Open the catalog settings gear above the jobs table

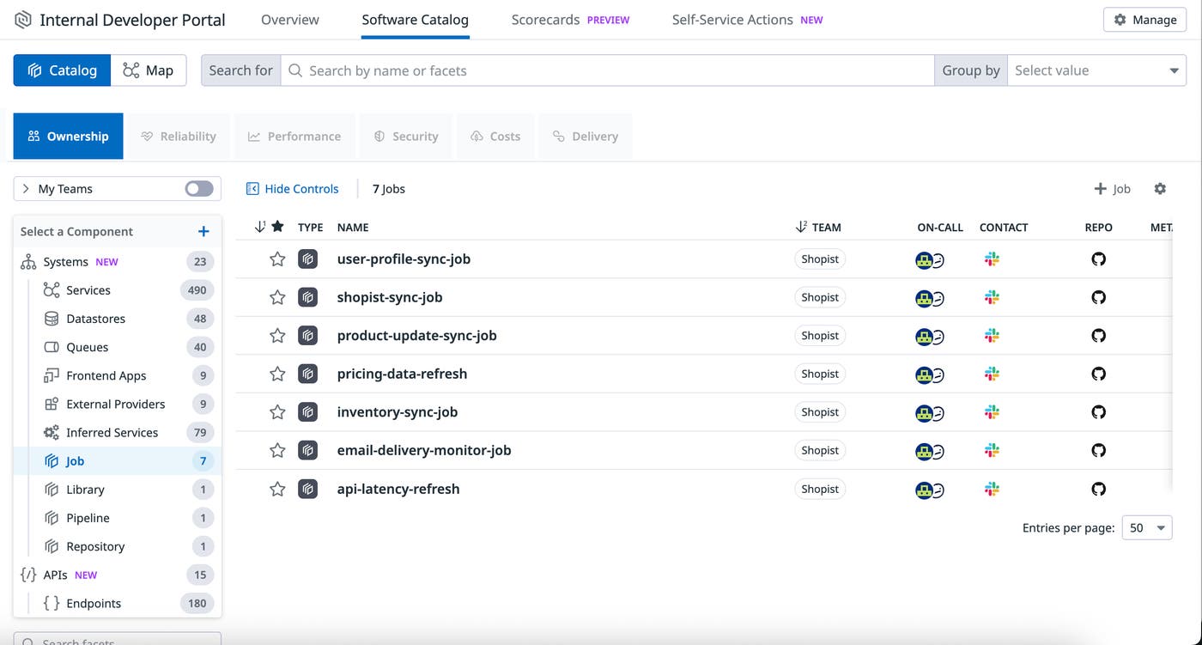[1160, 188]
